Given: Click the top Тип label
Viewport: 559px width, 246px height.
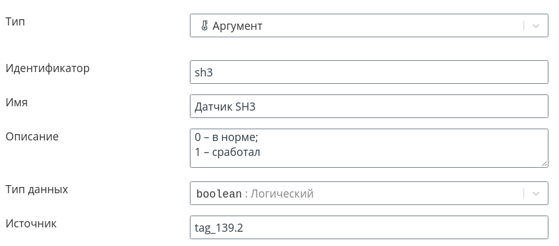Looking at the screenshot, I should click(x=16, y=21).
